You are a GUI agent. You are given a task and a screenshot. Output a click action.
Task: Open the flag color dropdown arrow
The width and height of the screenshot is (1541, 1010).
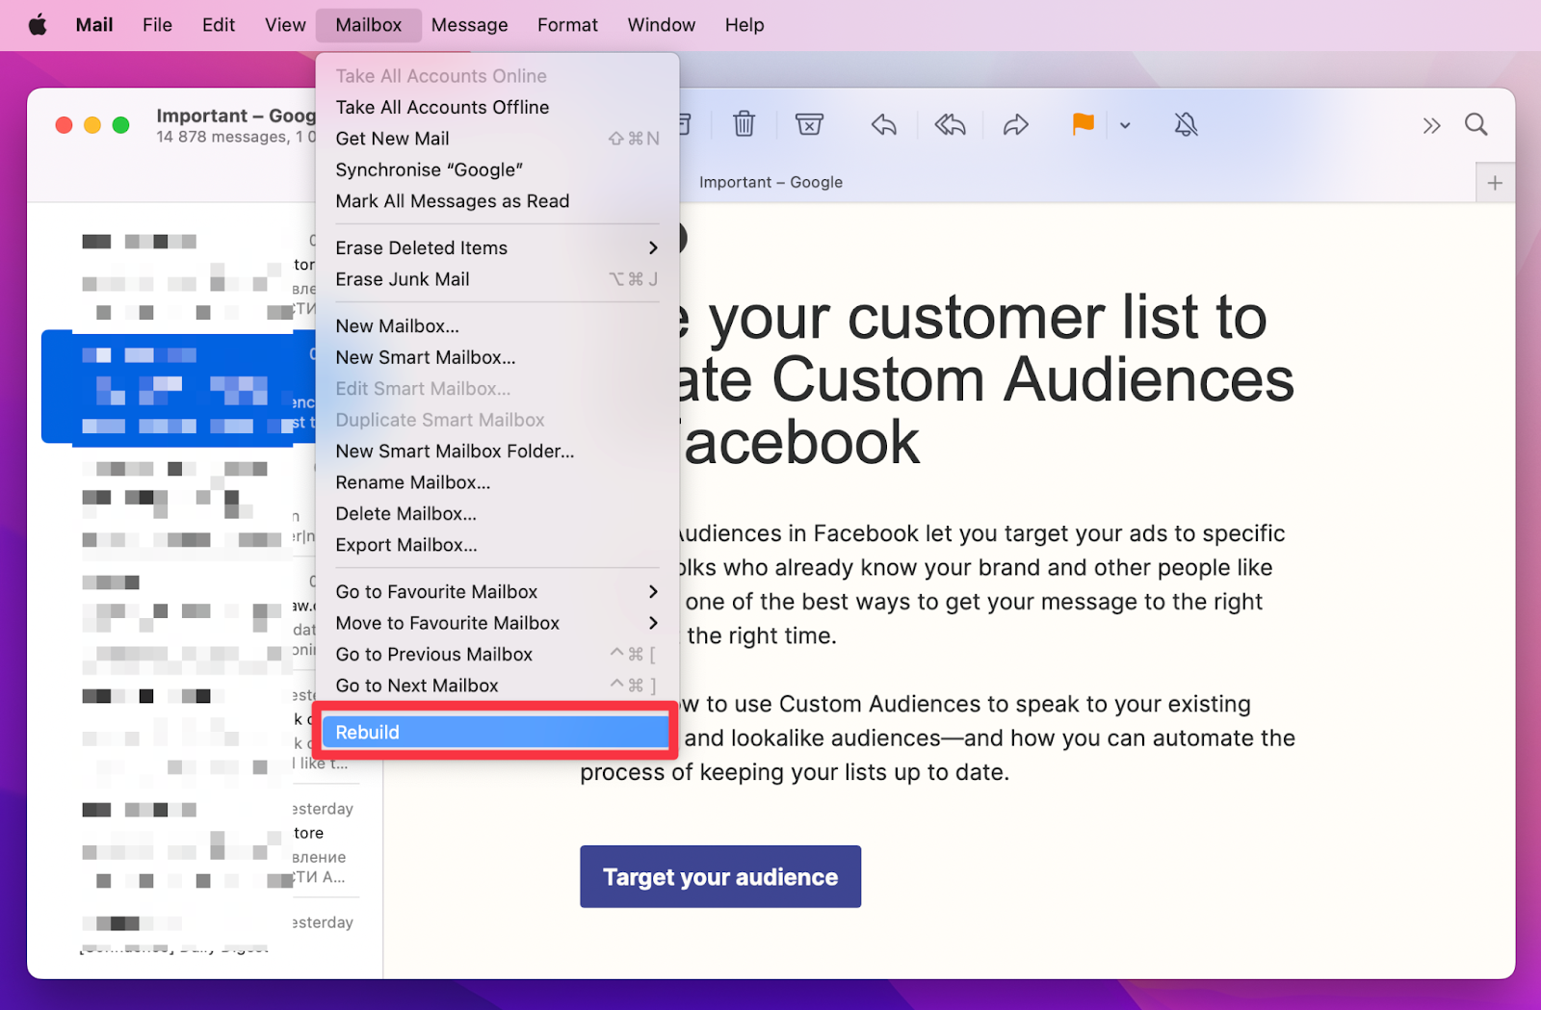click(1125, 125)
